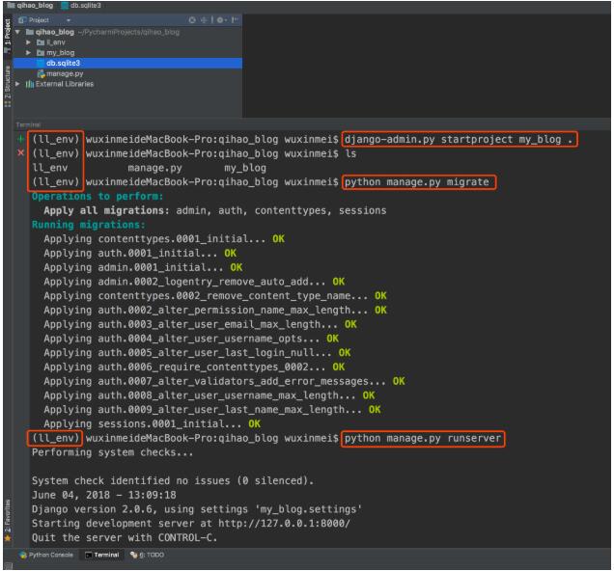This screenshot has width=614, height=571.
Task: Click 'python manage.py migrate' command text
Action: 417,182
